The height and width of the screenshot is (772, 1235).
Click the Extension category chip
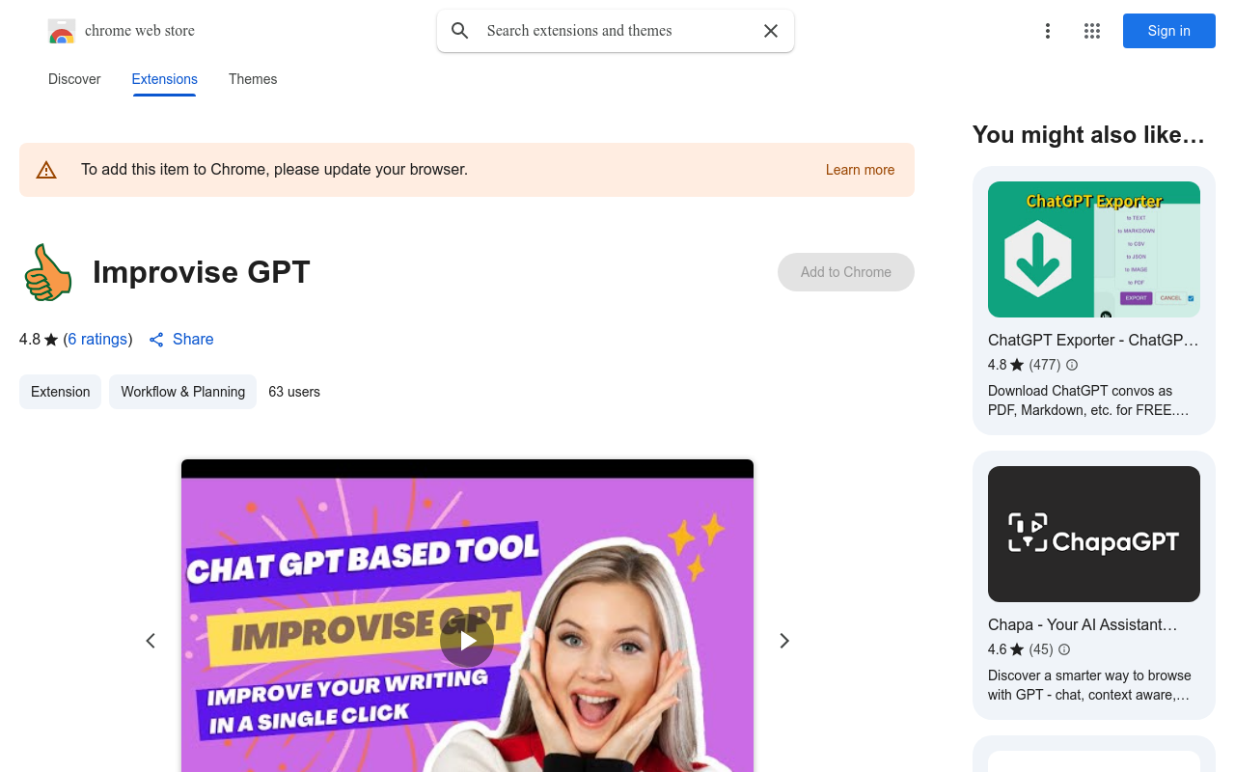click(x=60, y=392)
